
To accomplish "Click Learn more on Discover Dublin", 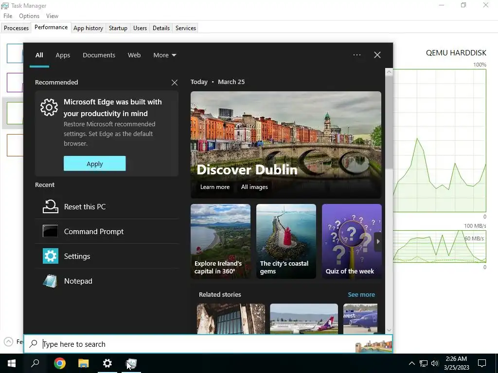I will pyautogui.click(x=214, y=187).
